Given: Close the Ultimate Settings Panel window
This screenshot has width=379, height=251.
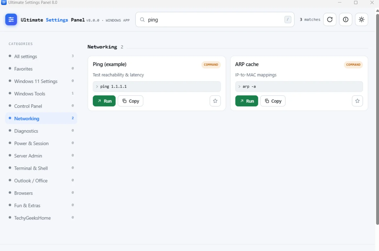Looking at the screenshot, I should (x=372, y=2).
